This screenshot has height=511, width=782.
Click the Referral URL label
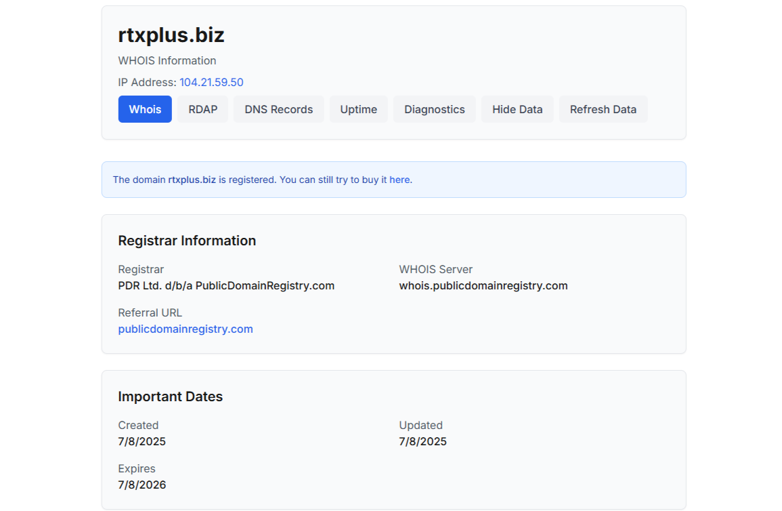point(150,313)
